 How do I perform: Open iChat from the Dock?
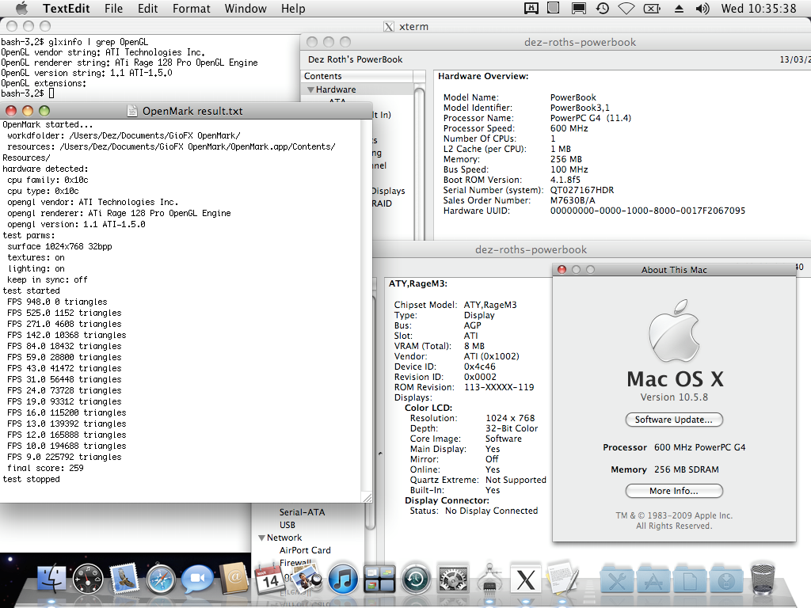pos(197,579)
